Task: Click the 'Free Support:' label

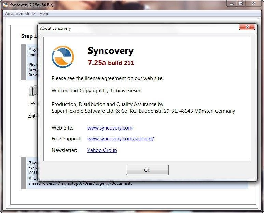Action: (67, 139)
